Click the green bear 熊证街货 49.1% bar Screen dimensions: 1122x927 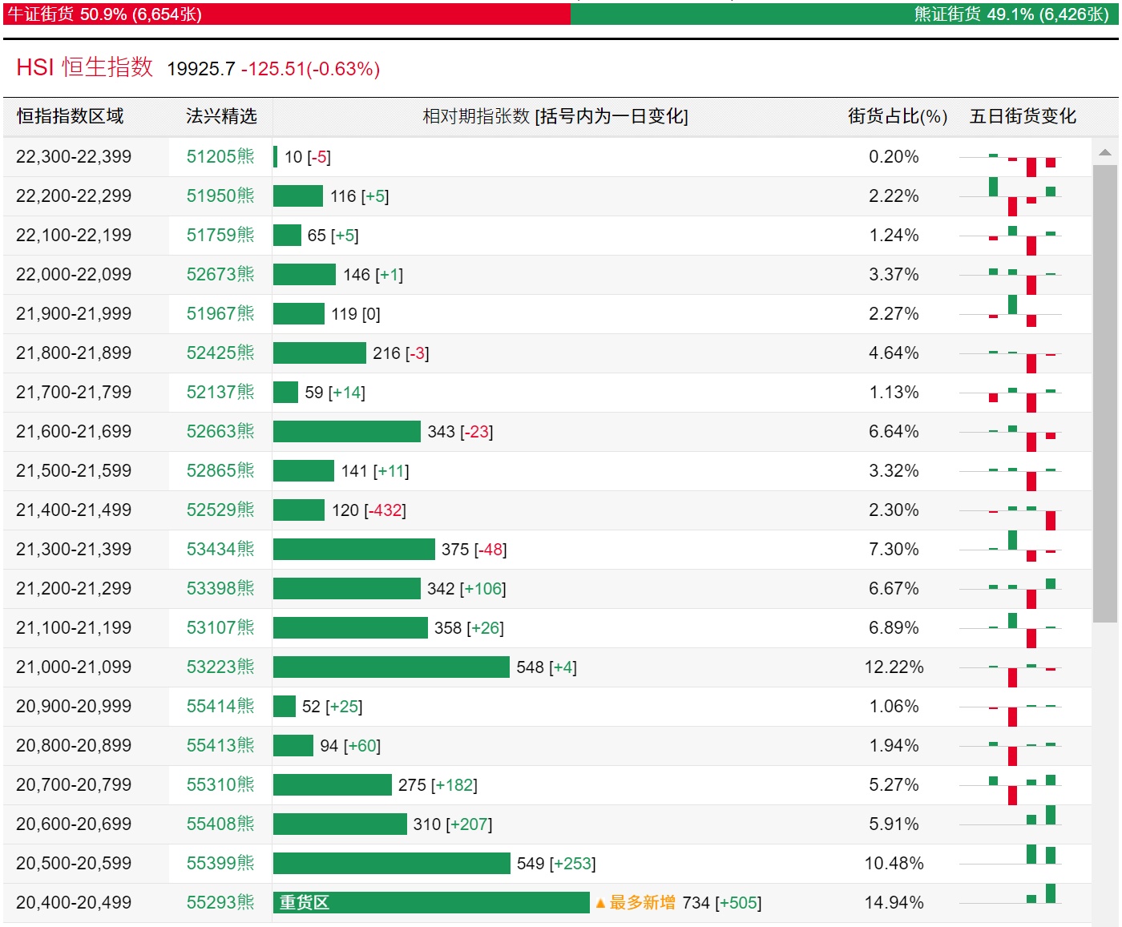pos(845,14)
